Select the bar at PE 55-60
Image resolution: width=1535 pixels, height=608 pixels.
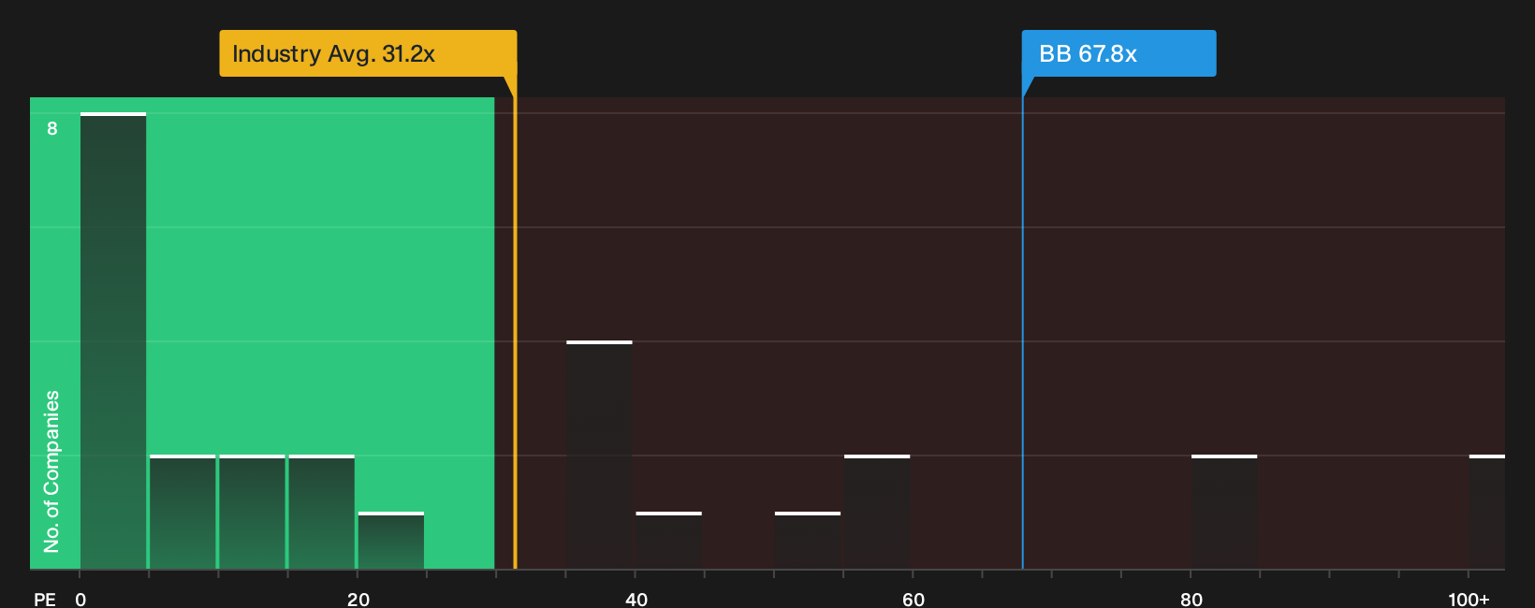click(x=877, y=512)
